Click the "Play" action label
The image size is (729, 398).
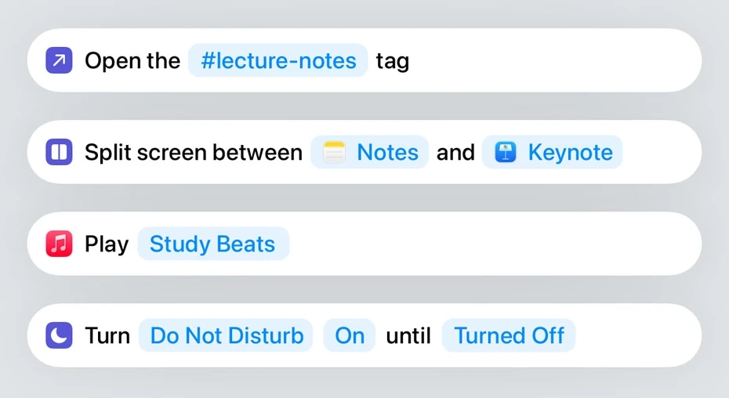coord(107,244)
